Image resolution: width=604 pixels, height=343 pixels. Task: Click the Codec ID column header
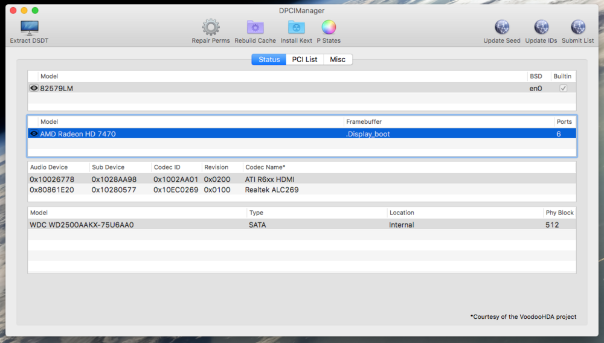[166, 167]
